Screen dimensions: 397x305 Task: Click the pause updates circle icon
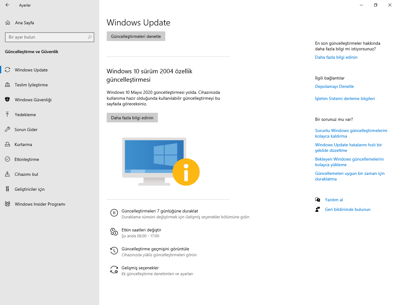(x=114, y=213)
